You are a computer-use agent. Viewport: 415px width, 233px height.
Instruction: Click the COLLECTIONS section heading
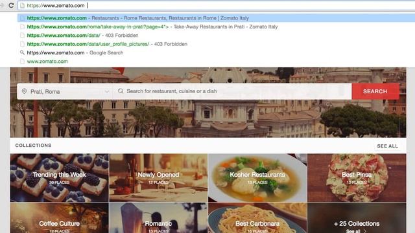pos(33,145)
